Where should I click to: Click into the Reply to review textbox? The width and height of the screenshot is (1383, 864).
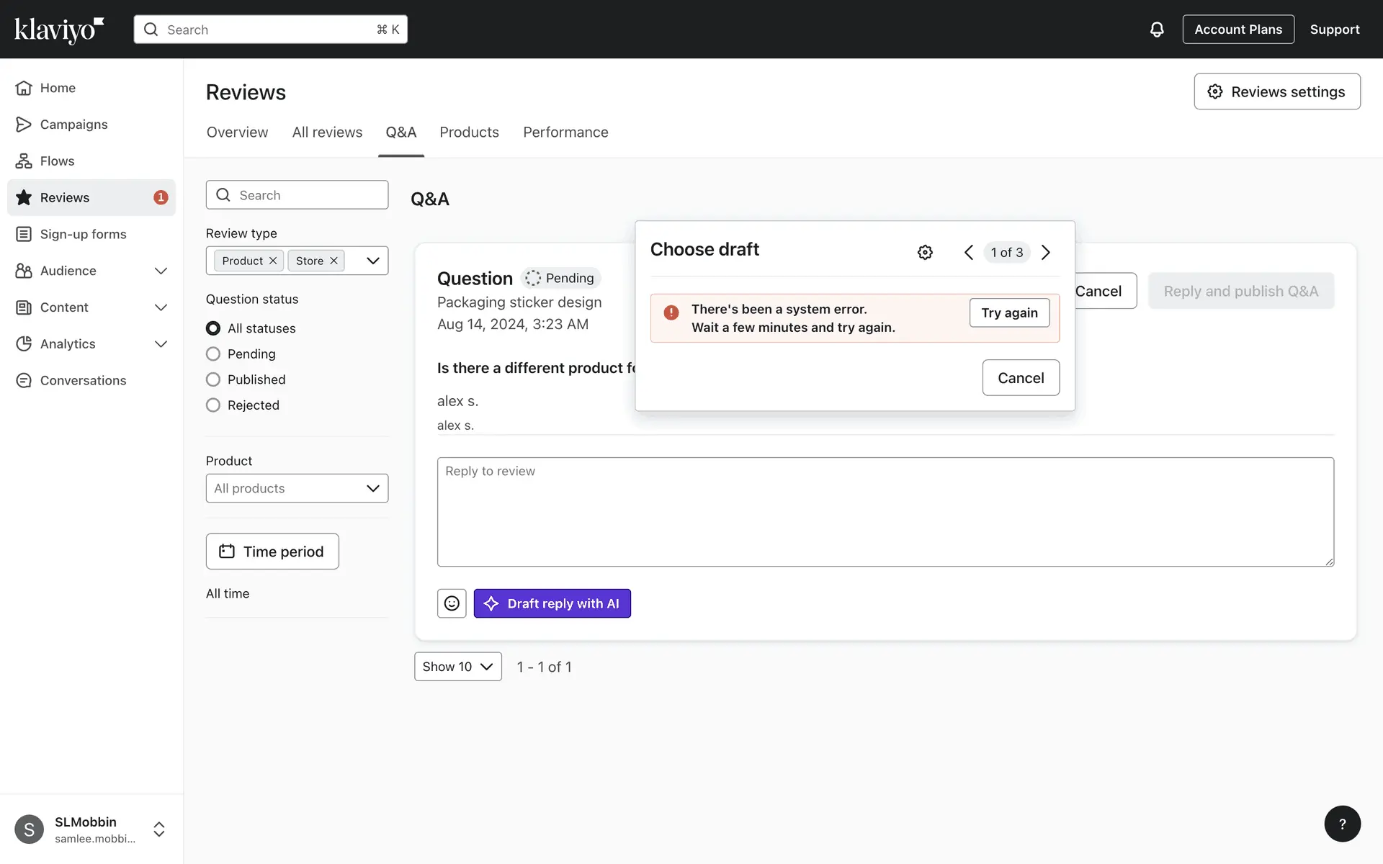tap(885, 512)
